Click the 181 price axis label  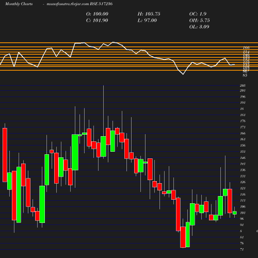243,115
